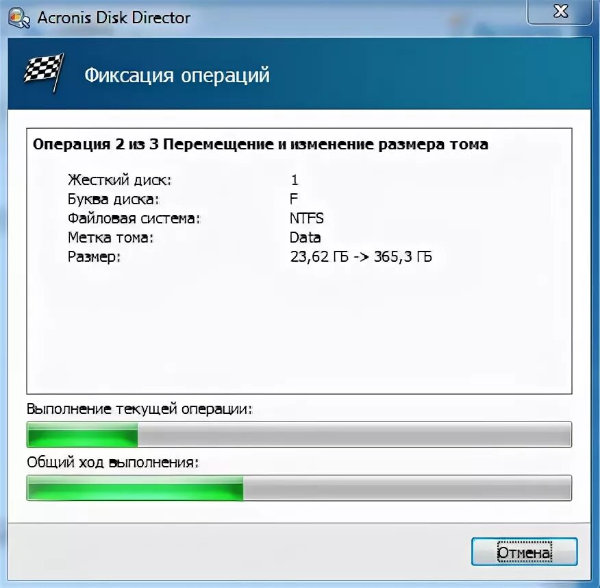Viewport: 600px width, 588px height.
Task: Click the drive letter value F
Action: click(294, 199)
